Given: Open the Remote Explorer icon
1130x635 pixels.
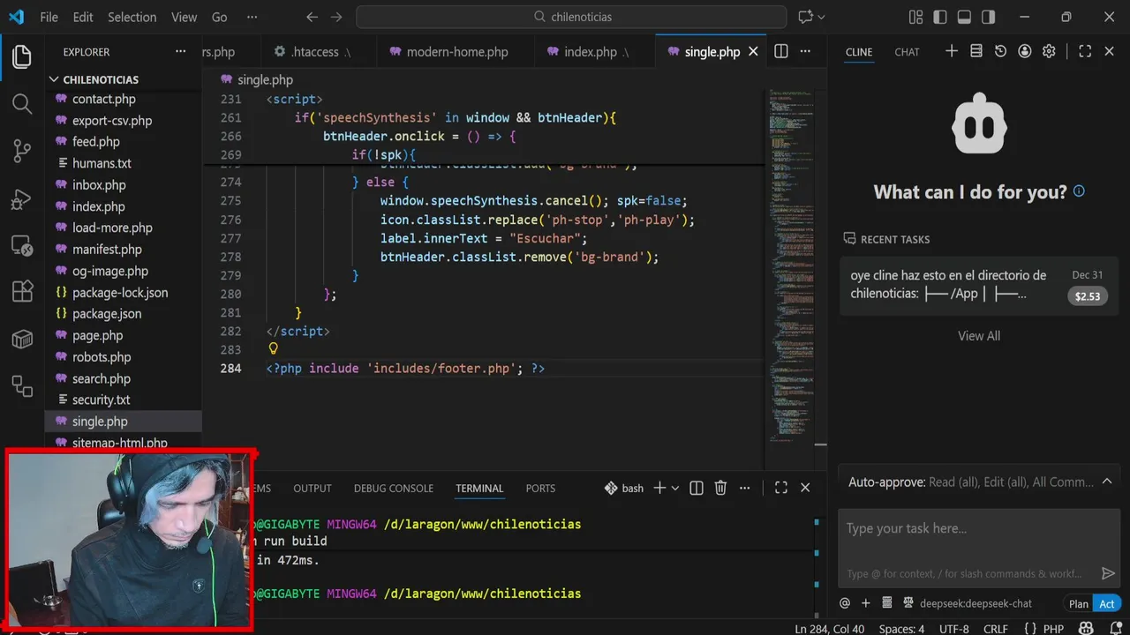Looking at the screenshot, I should [x=22, y=245].
